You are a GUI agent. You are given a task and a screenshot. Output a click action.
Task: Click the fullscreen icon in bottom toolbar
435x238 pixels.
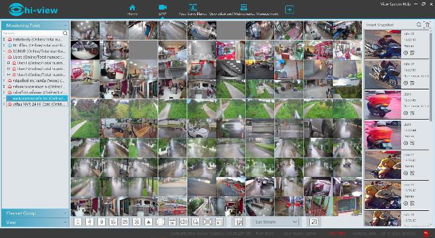click(x=160, y=222)
